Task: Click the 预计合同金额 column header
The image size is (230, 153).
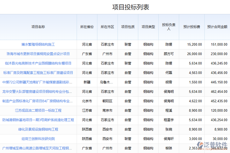Action: [x=217, y=27]
